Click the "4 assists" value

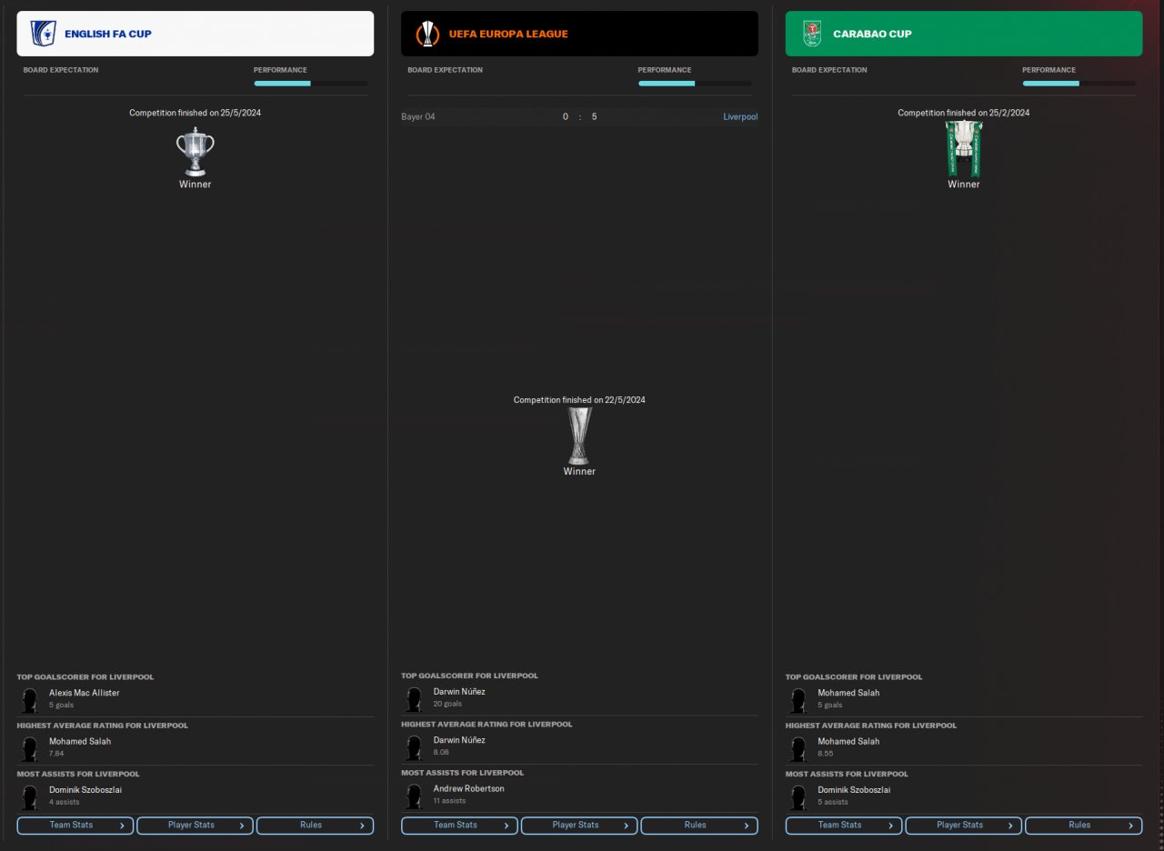pyautogui.click(x=65, y=802)
